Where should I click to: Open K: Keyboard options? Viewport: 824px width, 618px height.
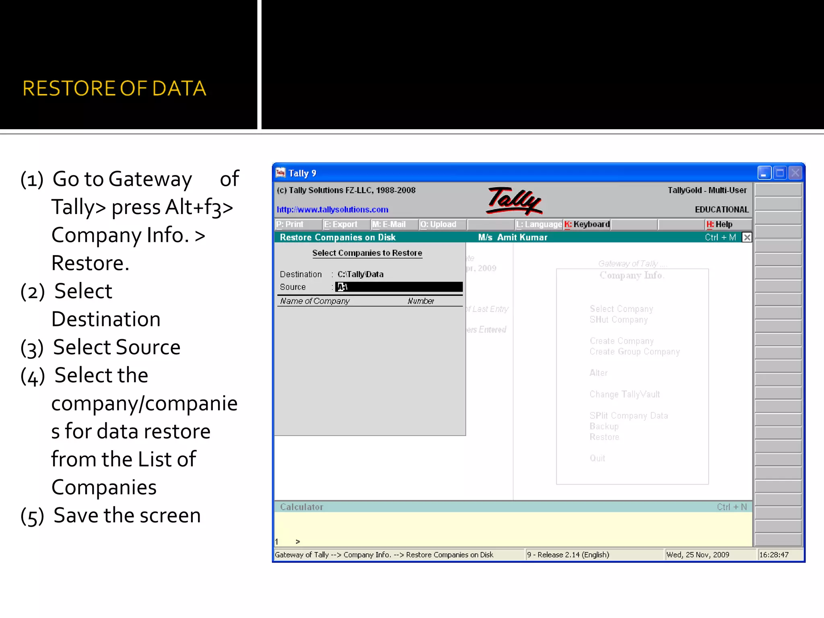(x=587, y=225)
